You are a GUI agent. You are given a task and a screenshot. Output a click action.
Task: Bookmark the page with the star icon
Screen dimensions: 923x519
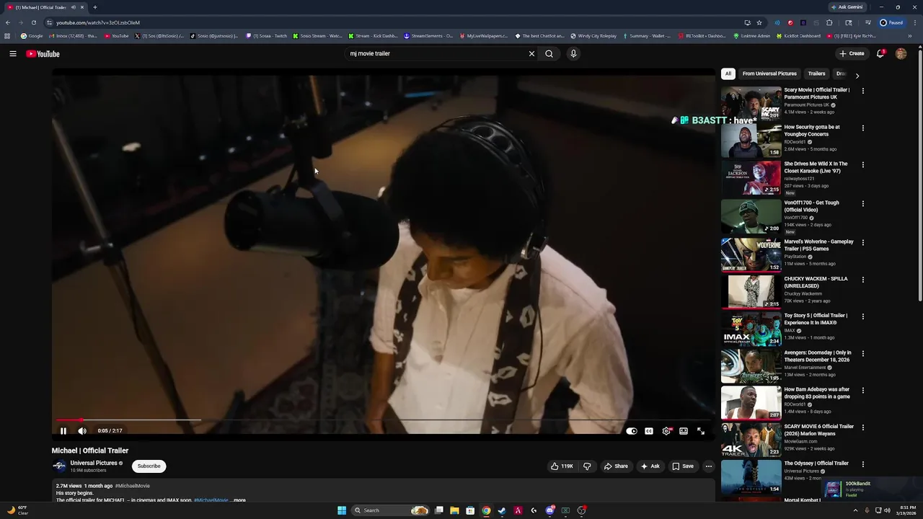pos(759,22)
